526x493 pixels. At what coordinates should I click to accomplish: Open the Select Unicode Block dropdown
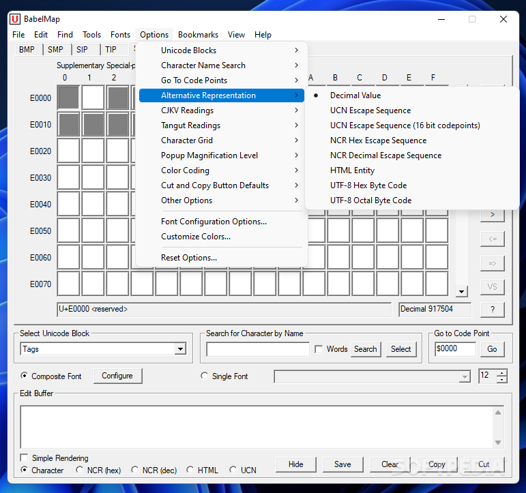(181, 349)
